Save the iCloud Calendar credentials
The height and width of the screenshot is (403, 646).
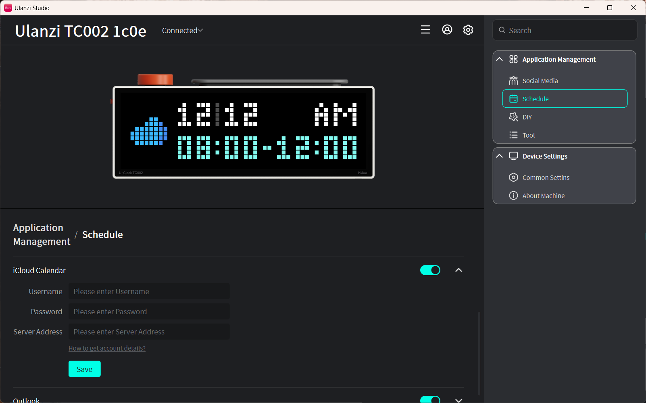pyautogui.click(x=85, y=369)
